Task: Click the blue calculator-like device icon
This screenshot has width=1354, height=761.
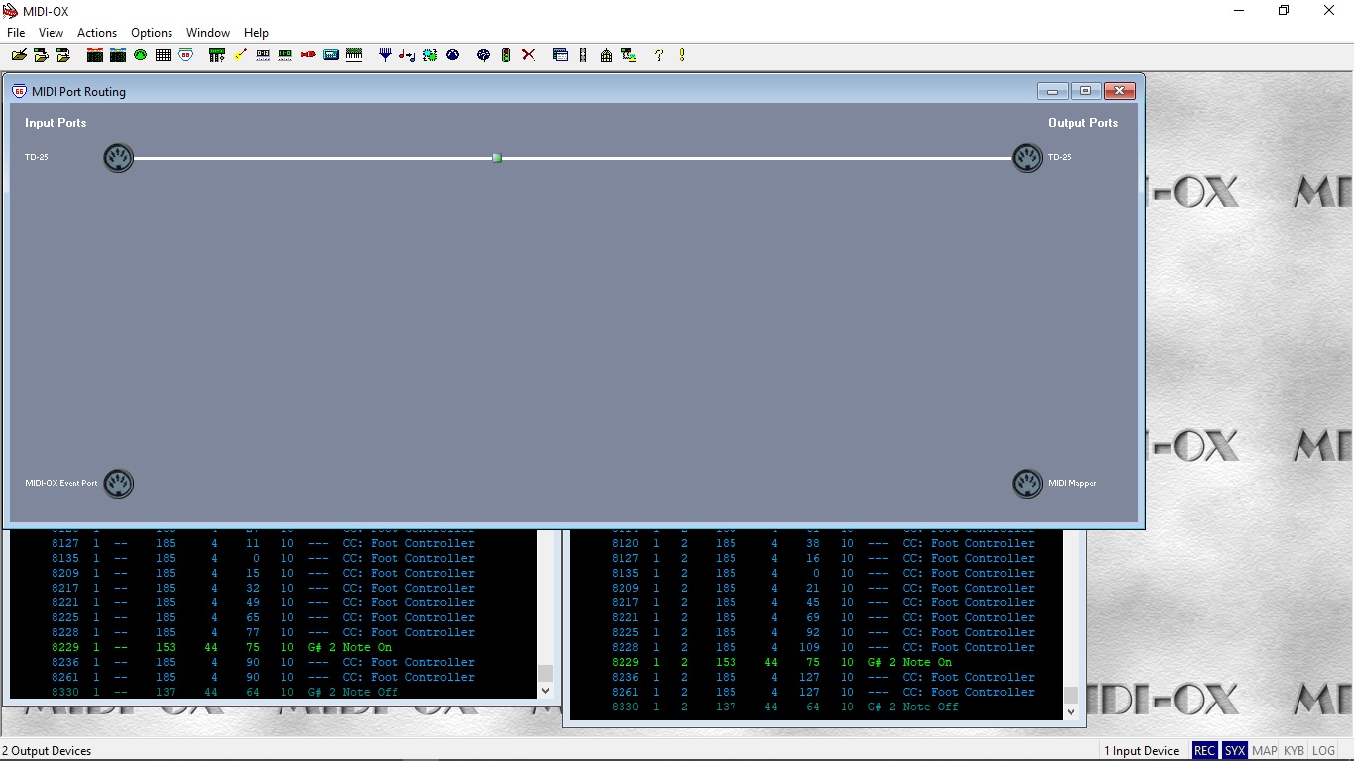Action: pos(331,55)
